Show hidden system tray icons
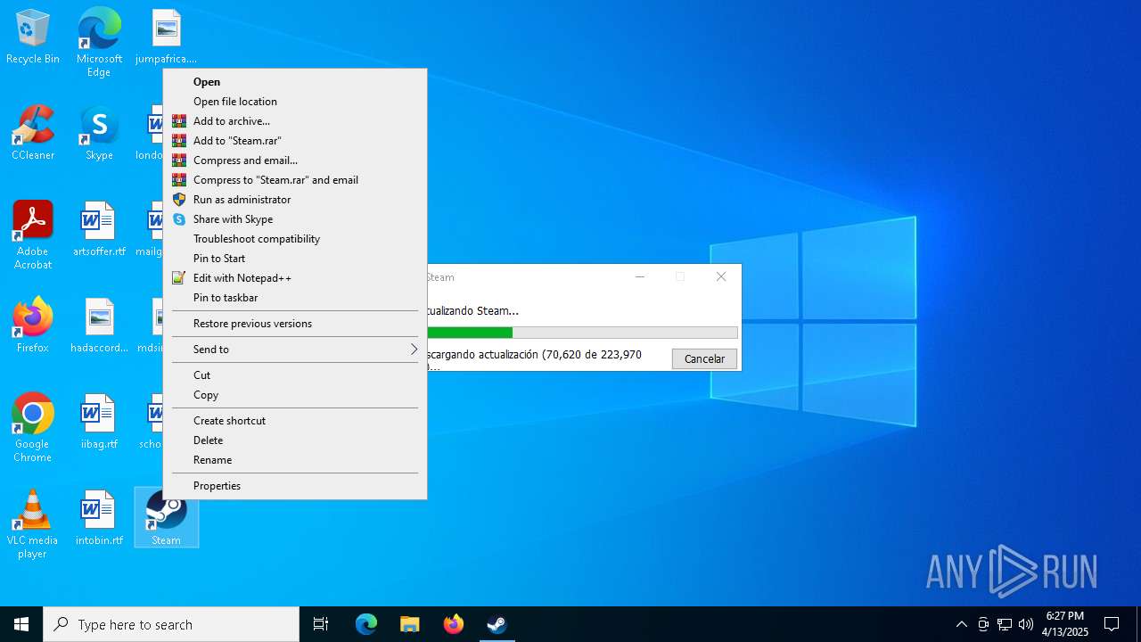Image resolution: width=1141 pixels, height=642 pixels. [x=961, y=624]
